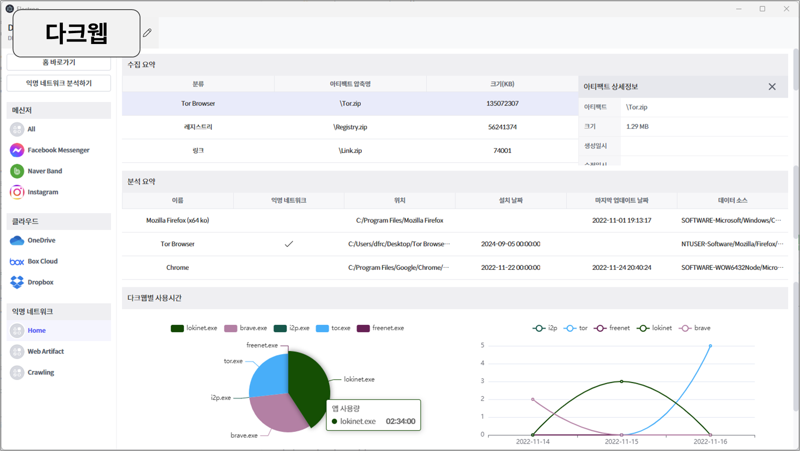
Task: Go to Crawling menu item
Action: click(41, 372)
